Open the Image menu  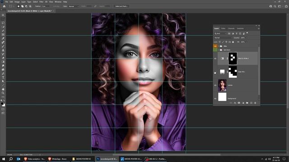[17, 2]
